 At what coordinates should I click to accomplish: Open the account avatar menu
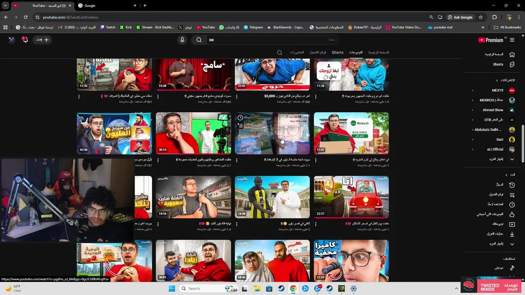pyautogui.click(x=11, y=40)
